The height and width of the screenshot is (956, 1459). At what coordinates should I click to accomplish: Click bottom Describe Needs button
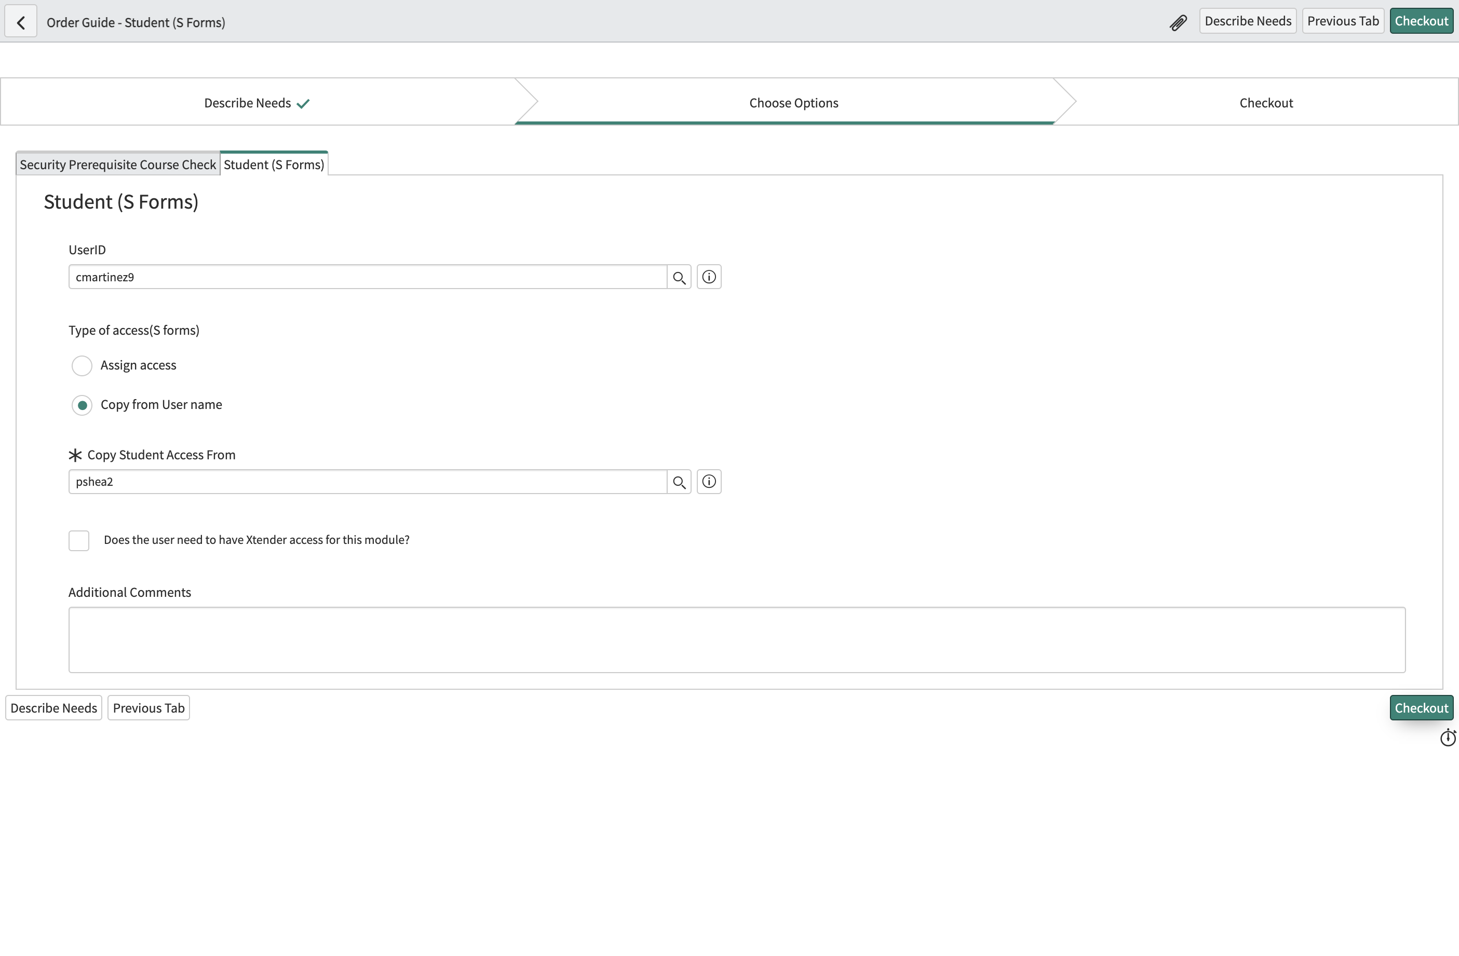click(x=54, y=708)
